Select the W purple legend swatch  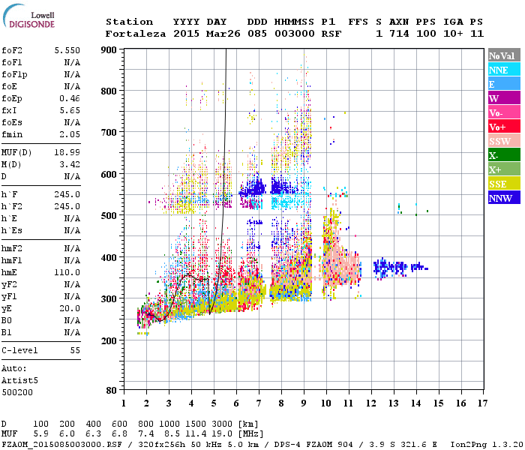[x=504, y=98]
